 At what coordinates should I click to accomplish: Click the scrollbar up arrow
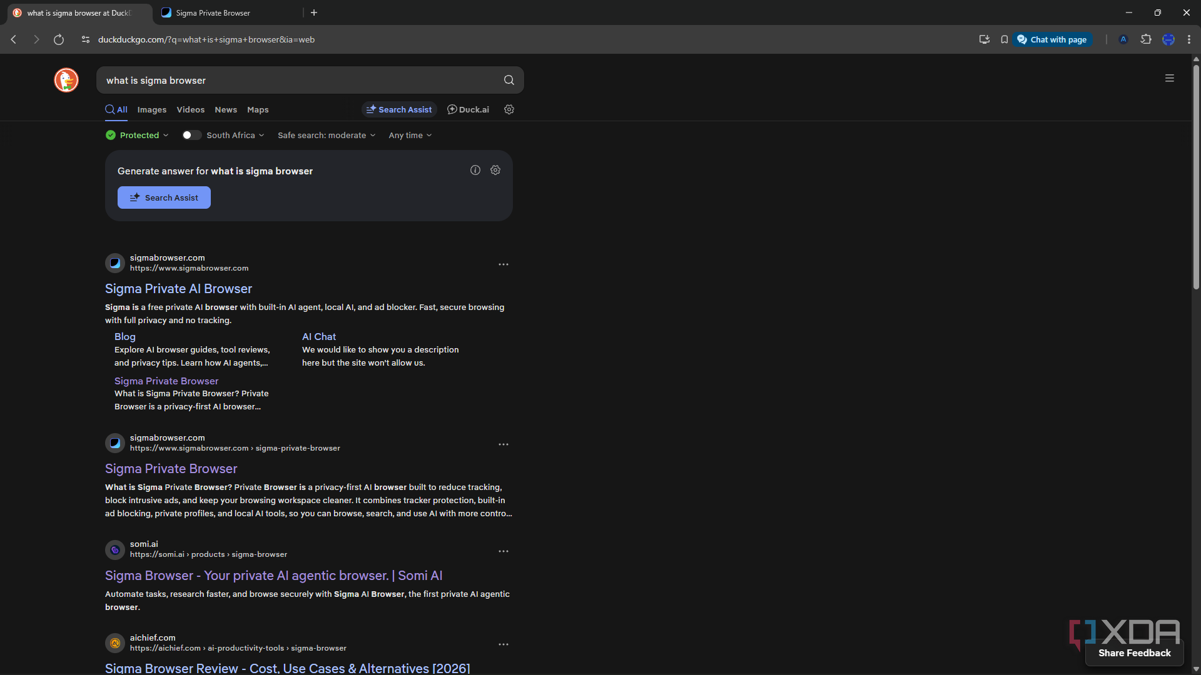click(x=1196, y=59)
